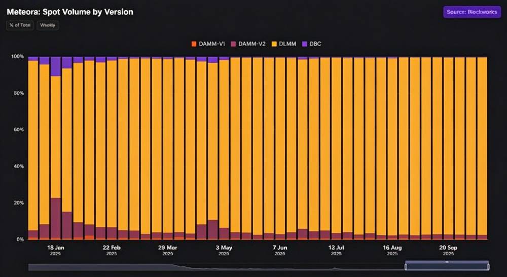Image resolution: width=507 pixels, height=277 pixels.
Task: Select the % of Total option
Action: click(20, 25)
